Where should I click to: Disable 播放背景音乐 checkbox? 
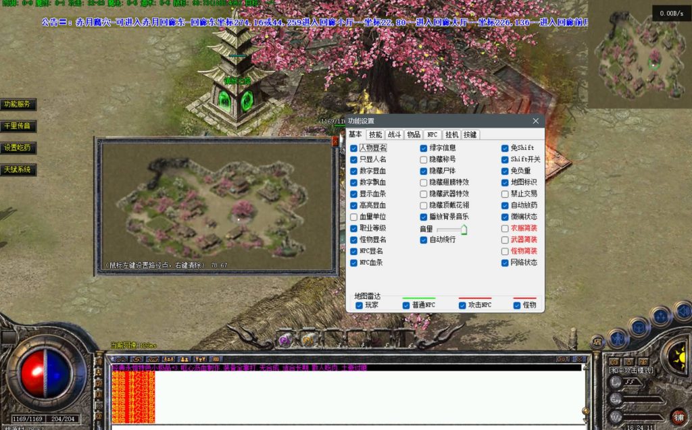coord(423,217)
